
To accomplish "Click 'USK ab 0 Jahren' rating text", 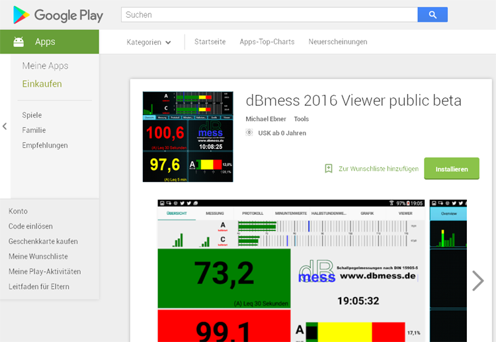I will (x=282, y=133).
